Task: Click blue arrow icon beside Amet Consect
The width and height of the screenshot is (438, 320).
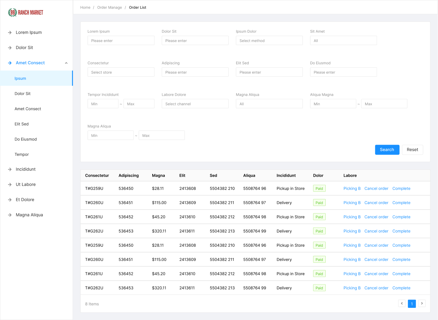Action: point(10,63)
